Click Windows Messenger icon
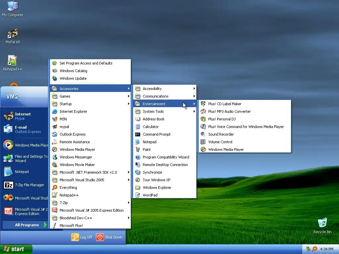339x254 pixels. [55, 157]
